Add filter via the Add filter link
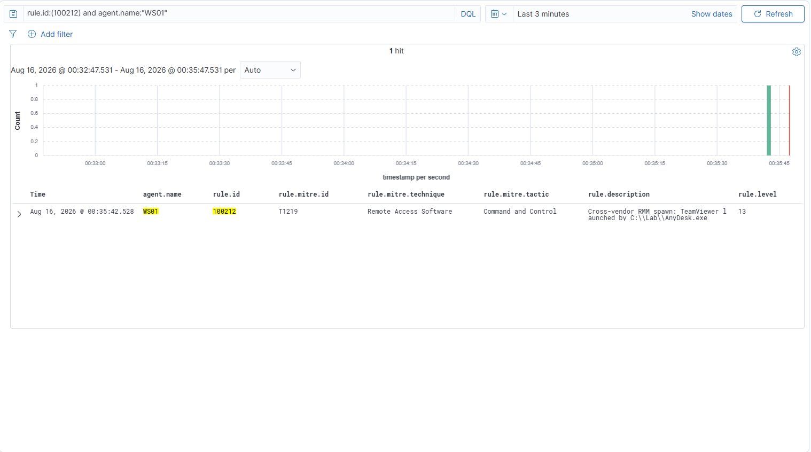This screenshot has width=811, height=452. (50, 34)
